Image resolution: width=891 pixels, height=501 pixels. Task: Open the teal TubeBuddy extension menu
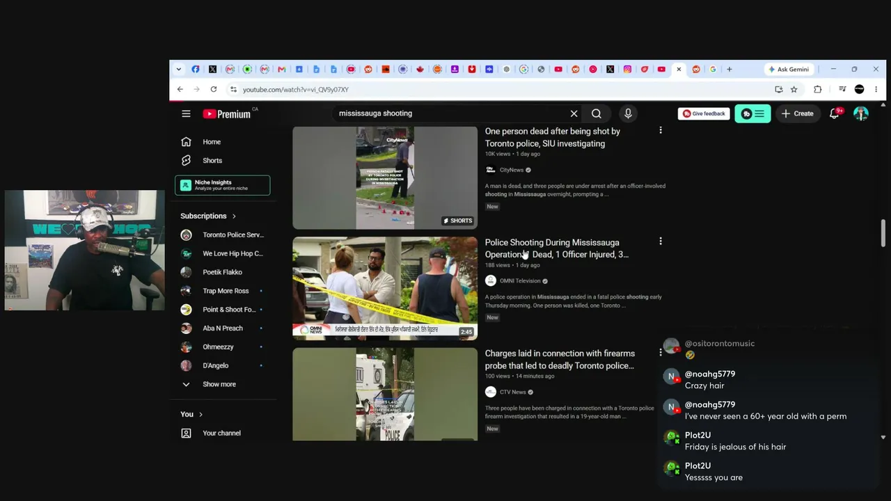point(752,113)
